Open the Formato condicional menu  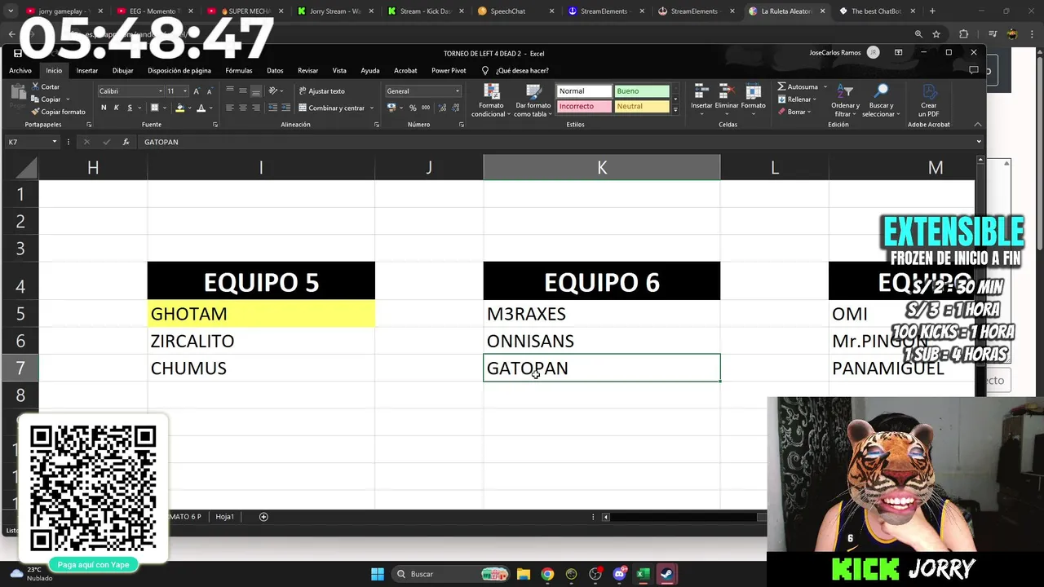coord(492,100)
